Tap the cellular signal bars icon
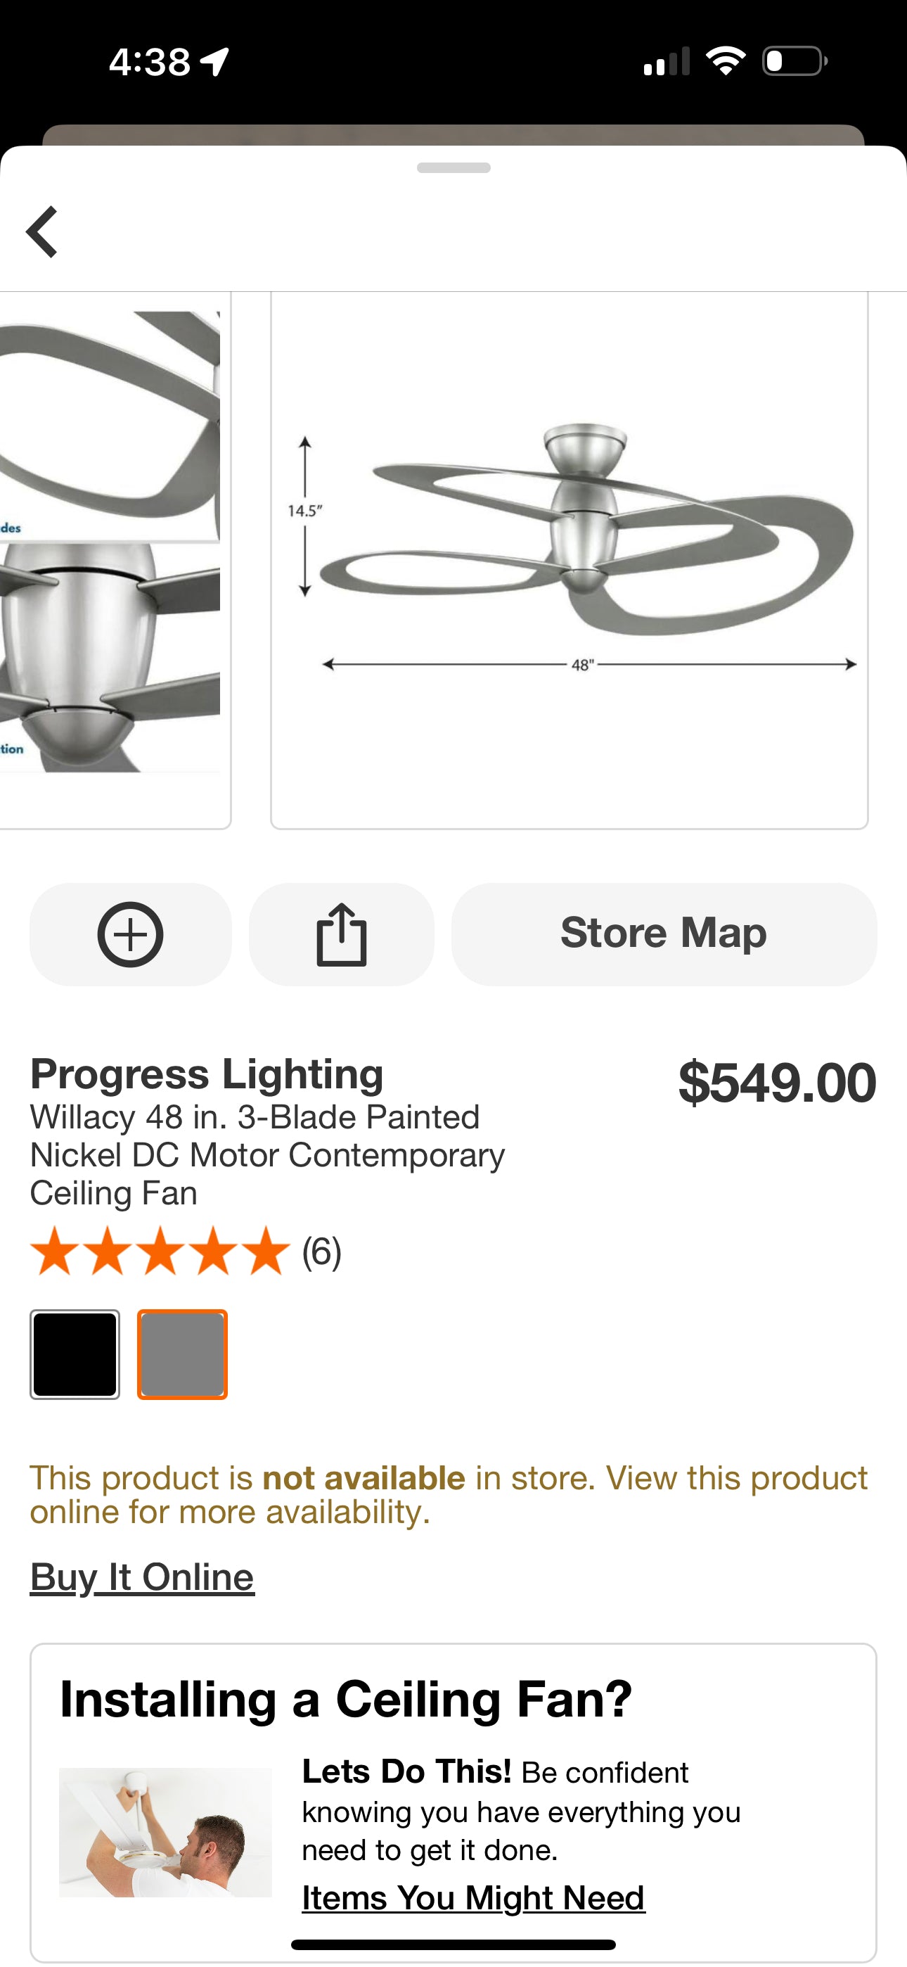The height and width of the screenshot is (1967, 907). point(667,61)
